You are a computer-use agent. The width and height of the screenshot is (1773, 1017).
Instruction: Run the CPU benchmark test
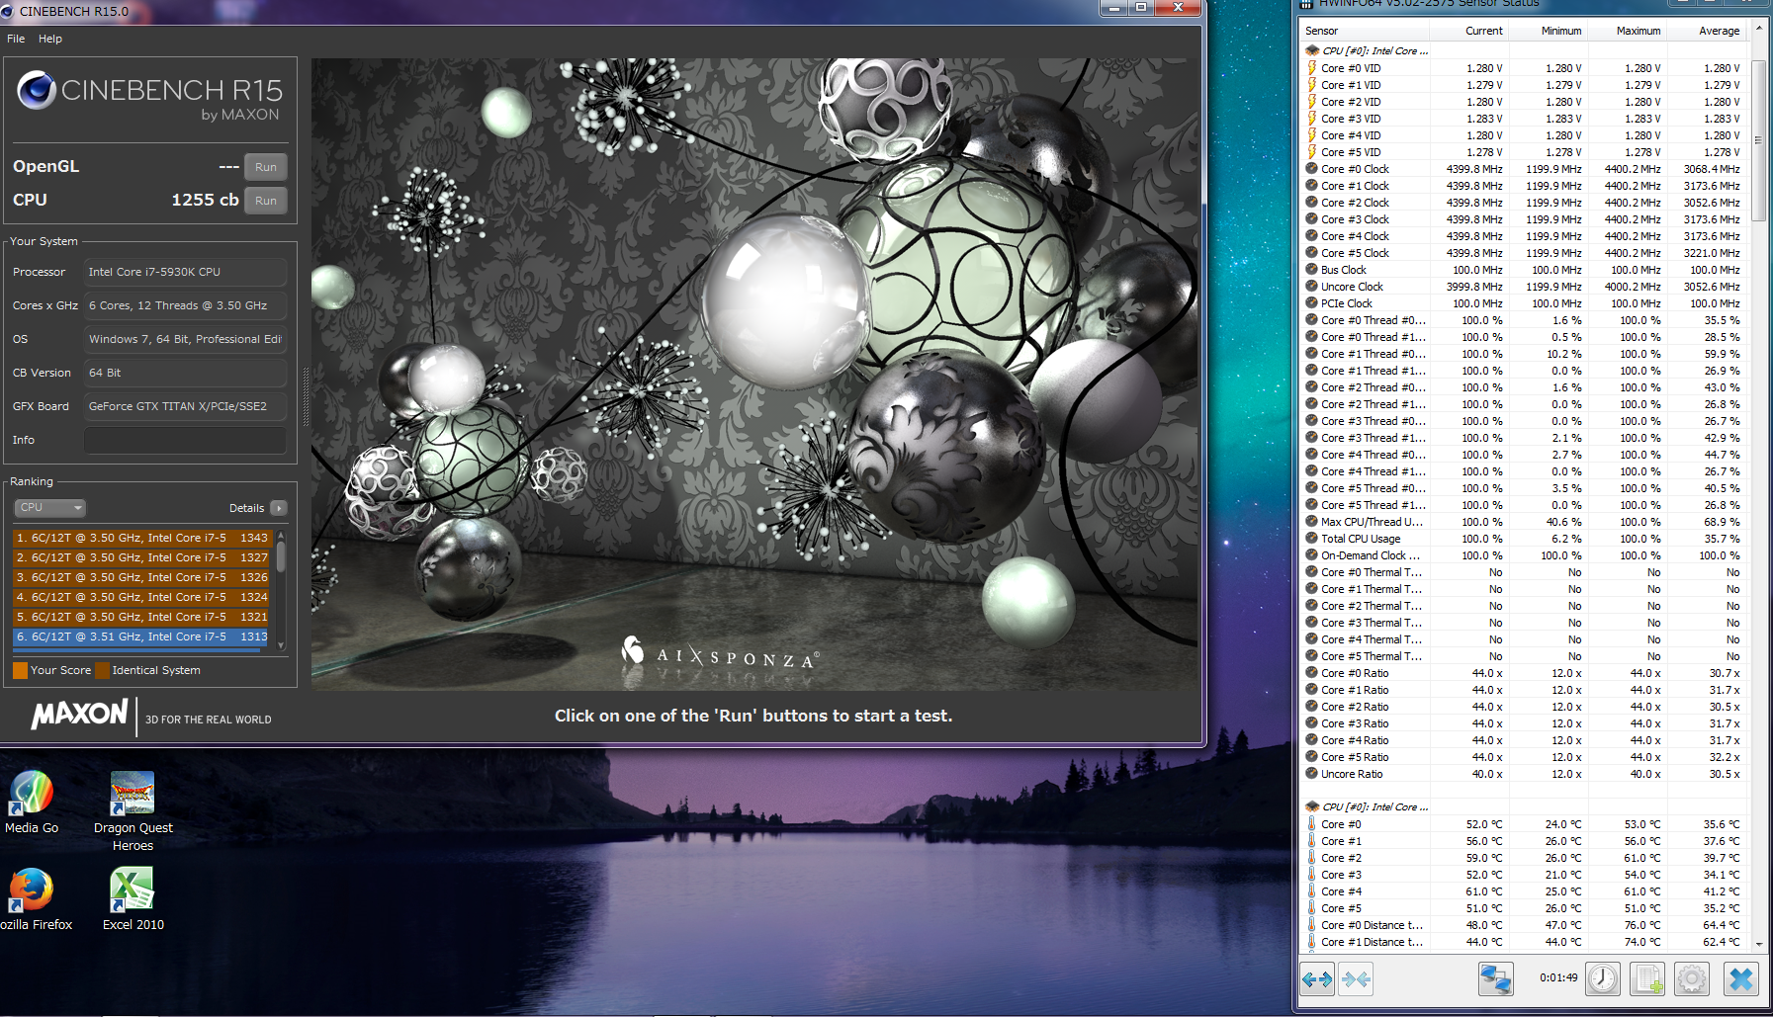click(x=266, y=201)
